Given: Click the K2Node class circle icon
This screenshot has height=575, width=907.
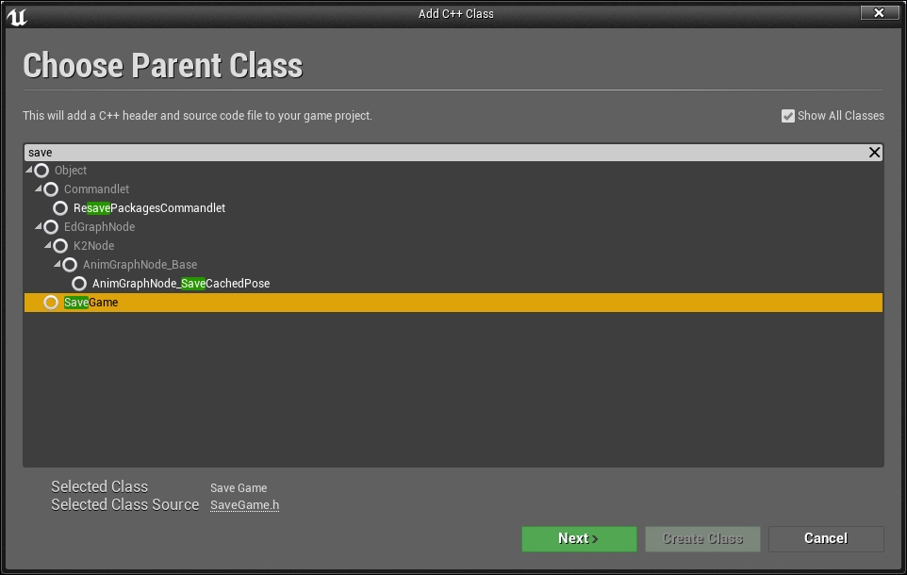Looking at the screenshot, I should [60, 246].
